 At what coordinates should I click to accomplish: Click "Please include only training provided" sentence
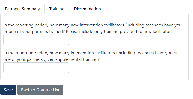[120, 32]
